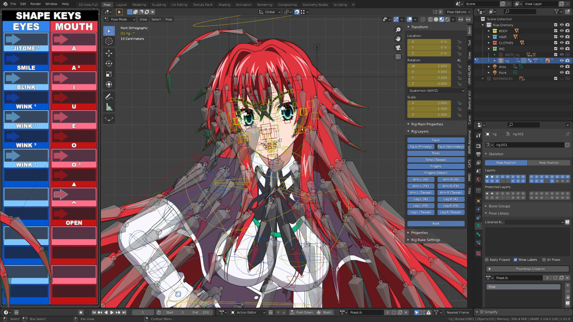Enable the Simplify checkbox
The image size is (573, 322).
click(481, 312)
